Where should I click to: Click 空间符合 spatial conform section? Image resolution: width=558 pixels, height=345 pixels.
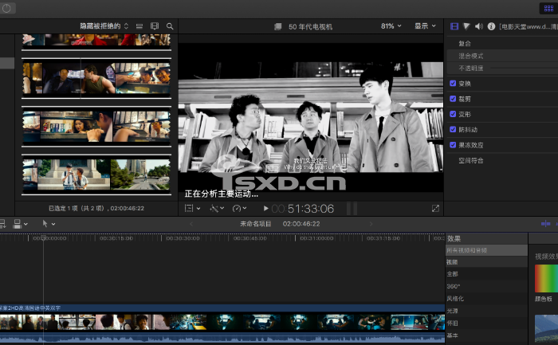[x=471, y=160]
